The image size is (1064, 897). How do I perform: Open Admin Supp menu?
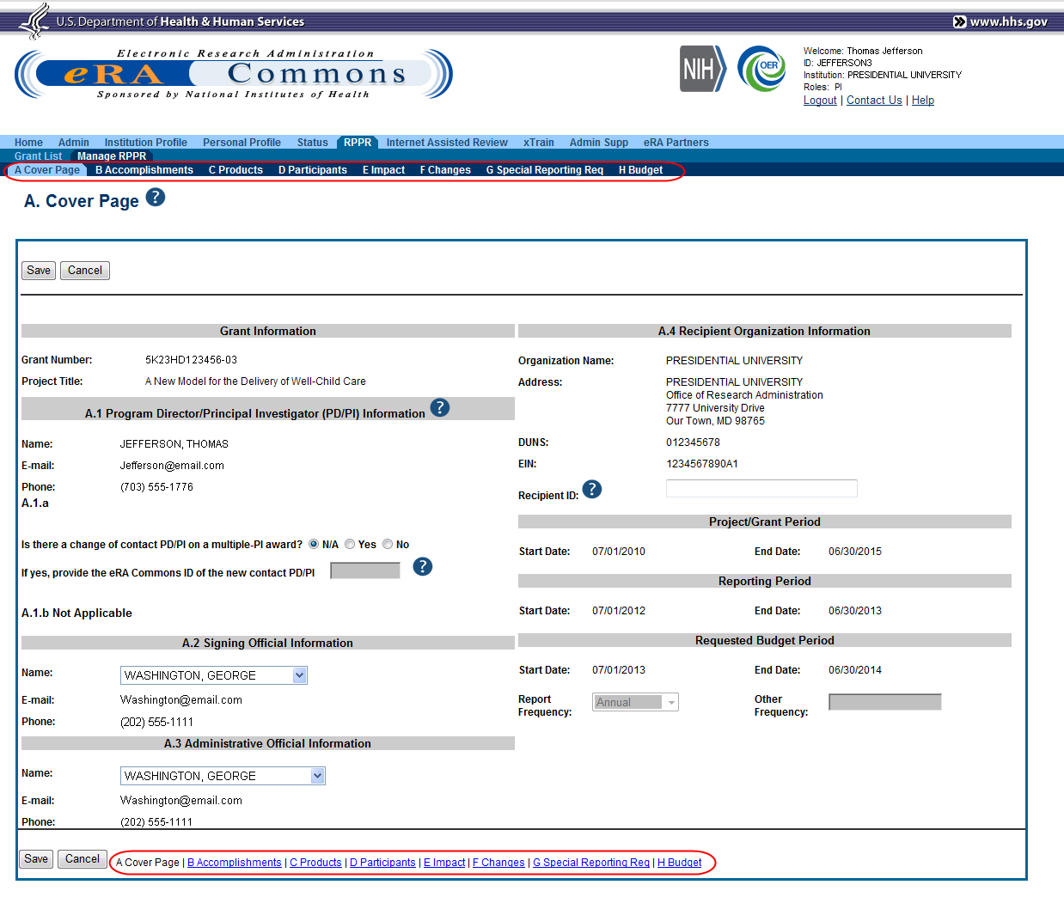click(599, 143)
